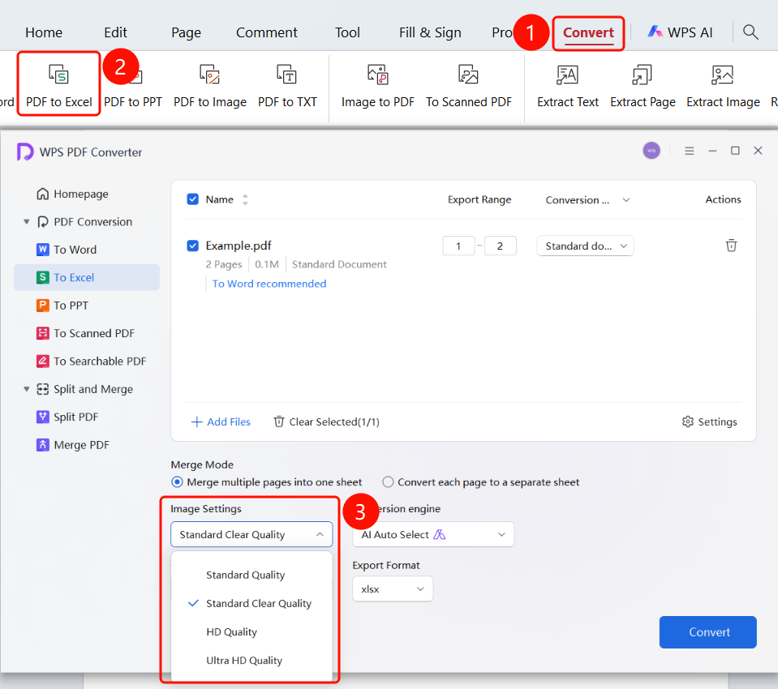Delete Example.pdf using the trash icon
Image resolution: width=778 pixels, height=689 pixels.
(731, 246)
